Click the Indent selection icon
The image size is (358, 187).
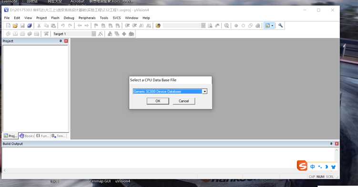coord(127,26)
